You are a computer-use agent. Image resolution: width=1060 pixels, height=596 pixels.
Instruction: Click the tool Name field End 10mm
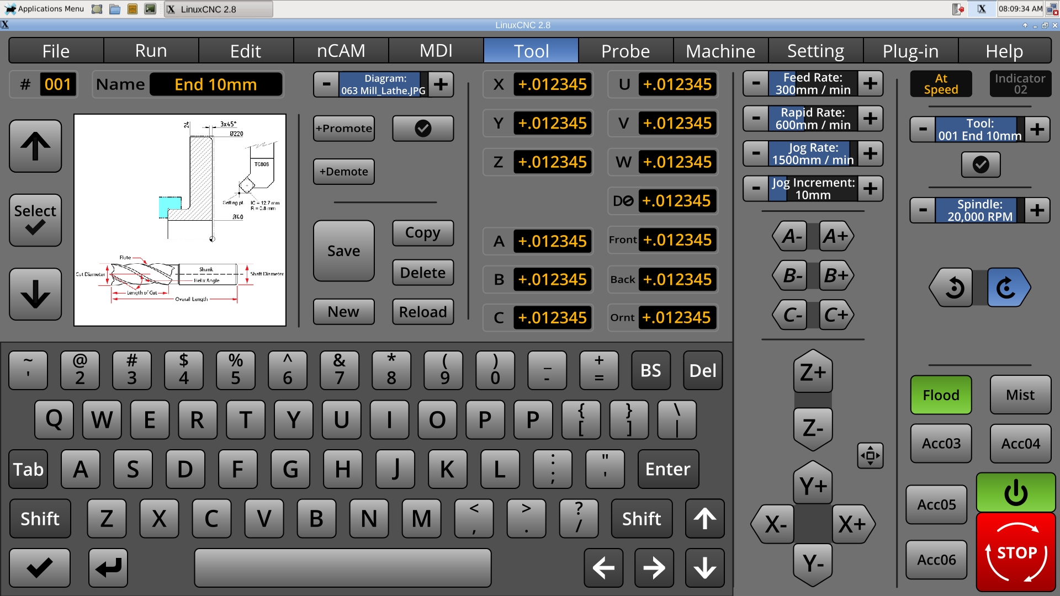[216, 84]
